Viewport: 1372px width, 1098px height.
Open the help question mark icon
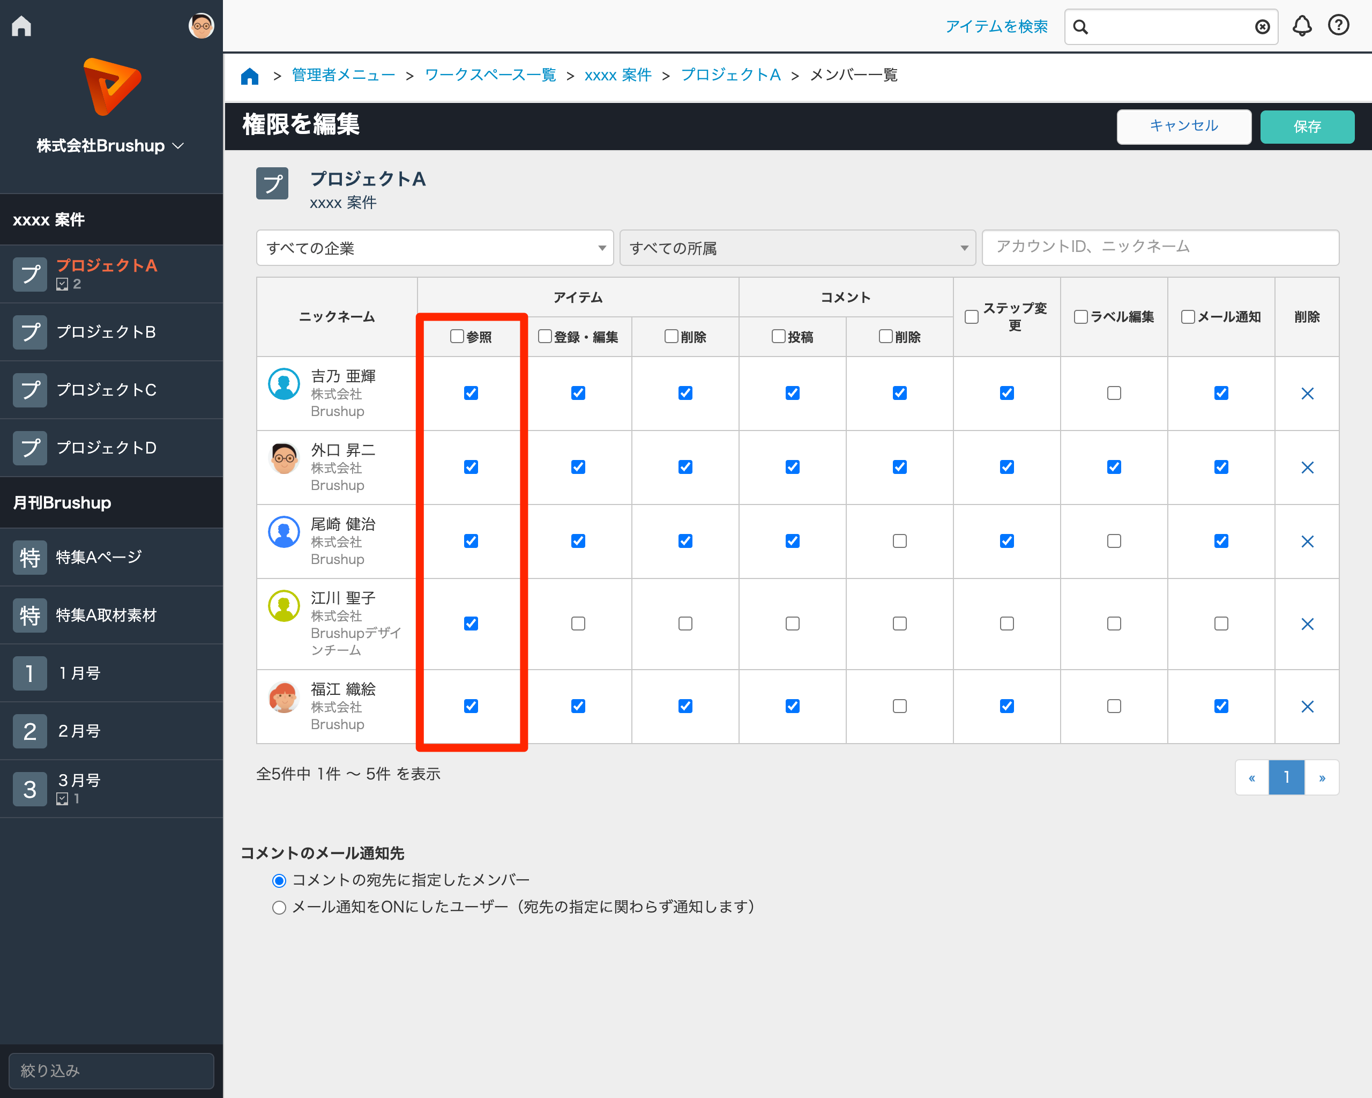[1338, 25]
